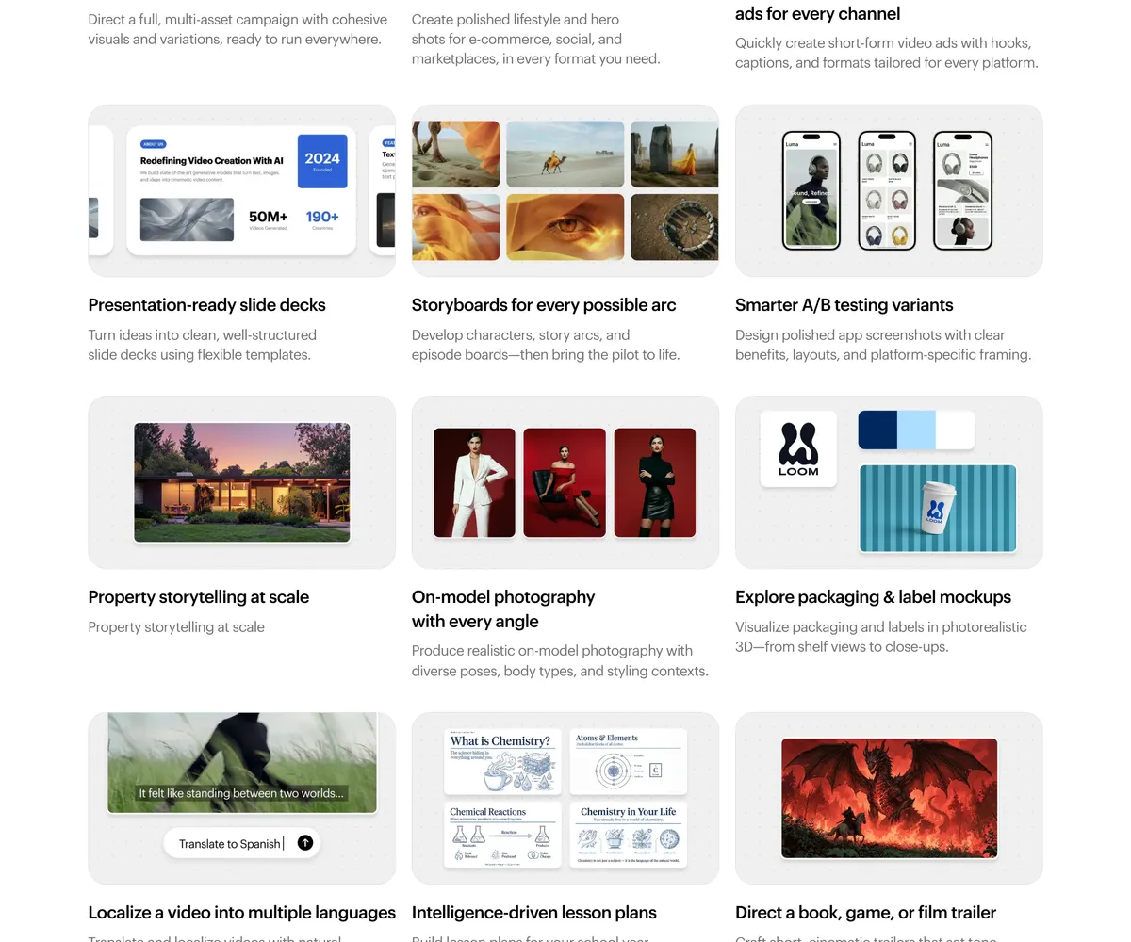This screenshot has height=942, width=1131.
Task: Open Direct a book, game, or film trailer
Action: point(866,913)
